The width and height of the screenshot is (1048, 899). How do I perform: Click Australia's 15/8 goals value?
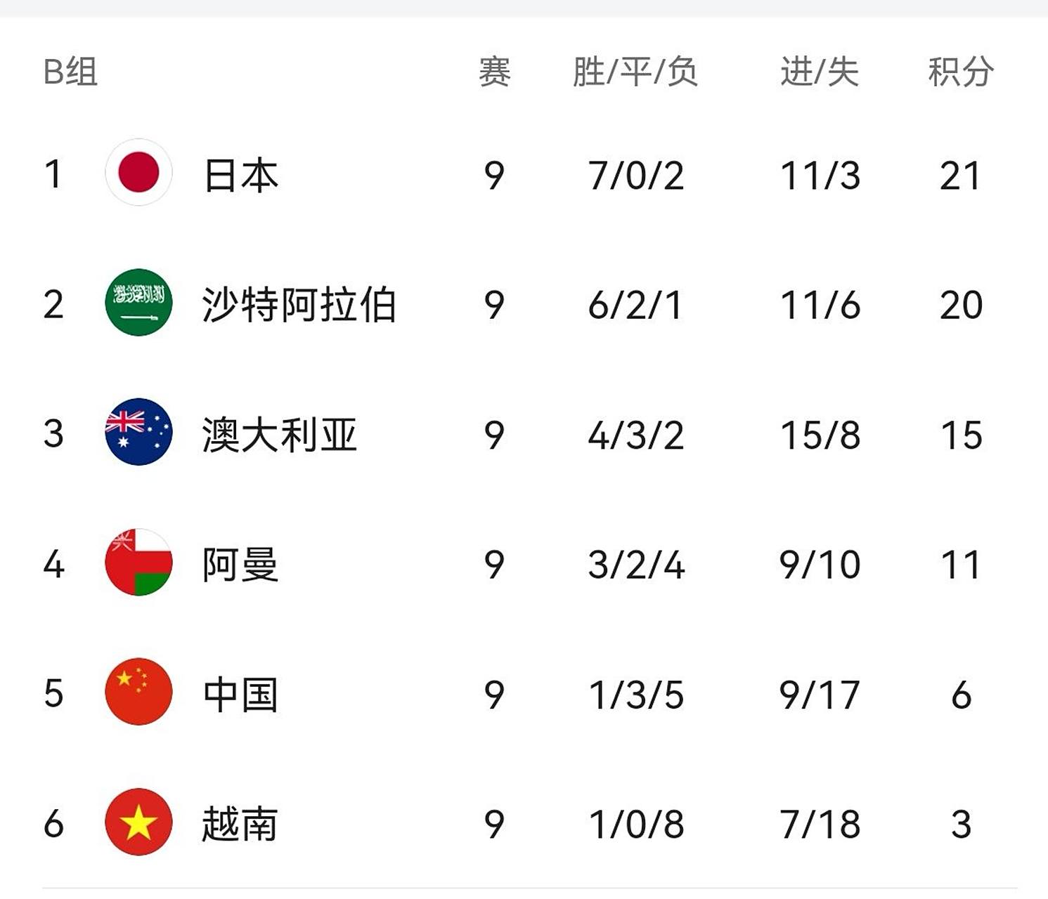coord(820,435)
